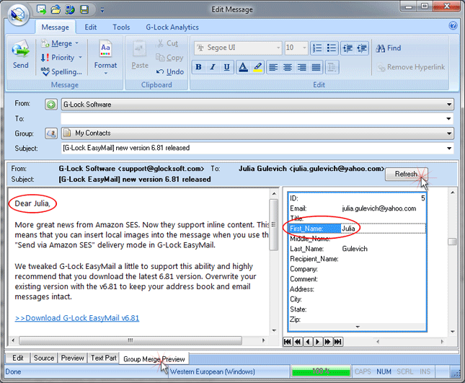The image size is (465, 383).
Task: Switch to the Text Part tab
Action: [x=104, y=358]
